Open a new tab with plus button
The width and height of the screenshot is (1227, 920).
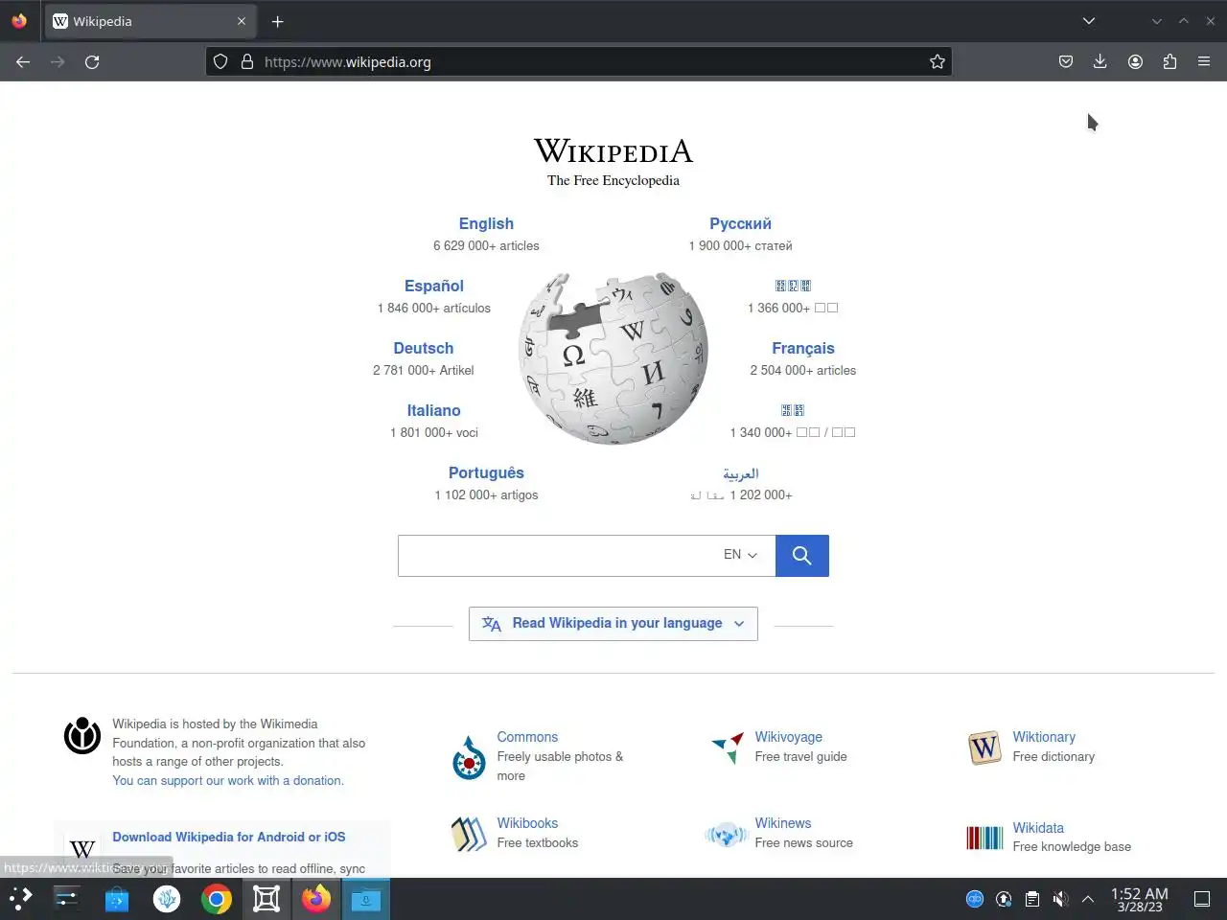277,21
